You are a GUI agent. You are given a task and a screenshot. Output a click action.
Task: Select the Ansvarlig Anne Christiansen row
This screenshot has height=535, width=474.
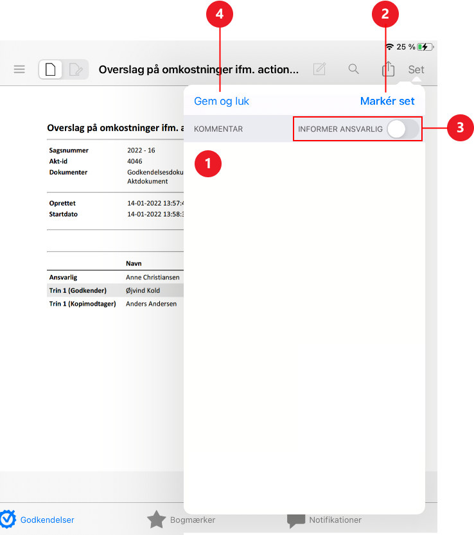point(116,277)
